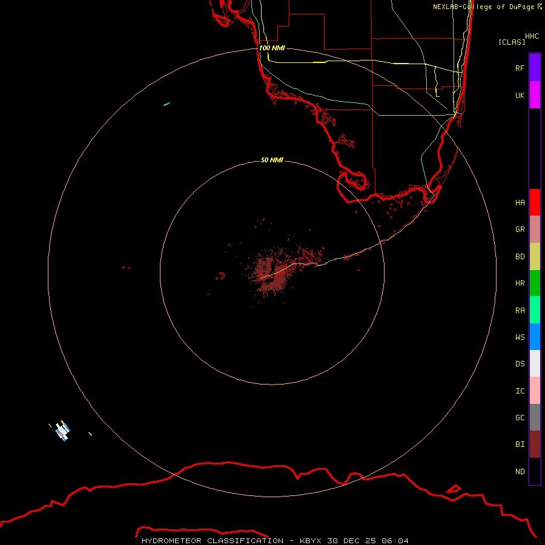
Task: Click the RF purple legend swatch
Action: (x=535, y=68)
